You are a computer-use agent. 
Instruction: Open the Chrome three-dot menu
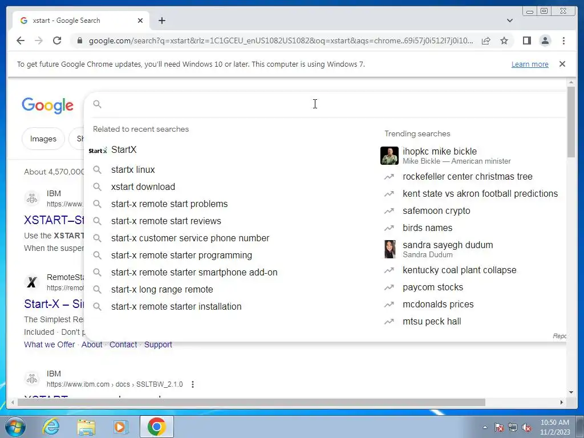coord(563,40)
